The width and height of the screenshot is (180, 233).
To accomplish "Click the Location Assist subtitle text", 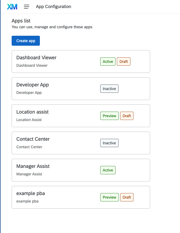I will pyautogui.click(x=29, y=120).
